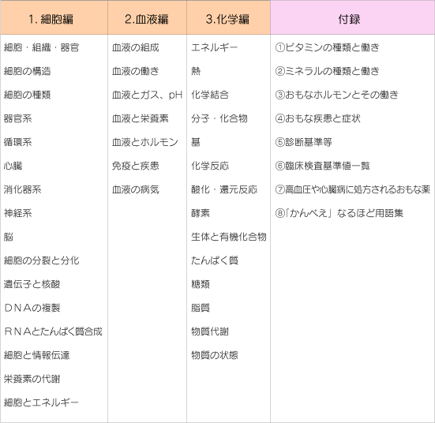Open 血液とガス、pH entry
This screenshot has height=423, width=435.
tap(148, 95)
